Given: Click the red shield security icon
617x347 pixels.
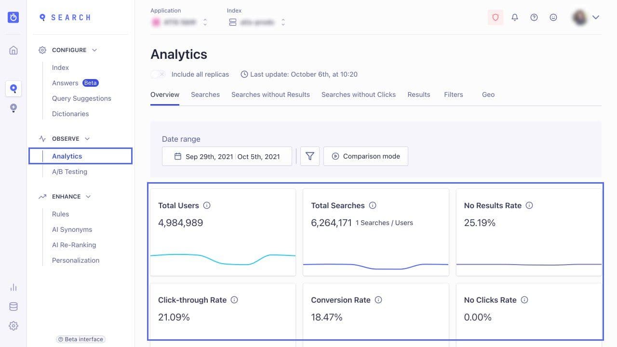Looking at the screenshot, I should point(496,17).
